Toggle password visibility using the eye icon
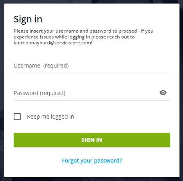Image resolution: width=183 pixels, height=181 pixels. (x=163, y=93)
